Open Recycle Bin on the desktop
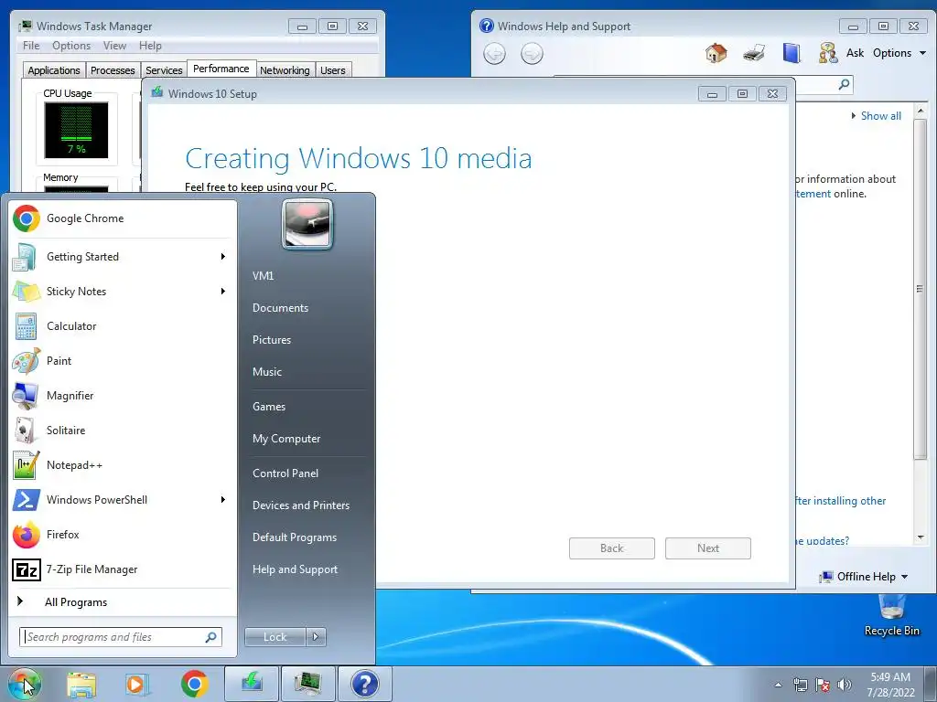The image size is (937, 702). 891,615
